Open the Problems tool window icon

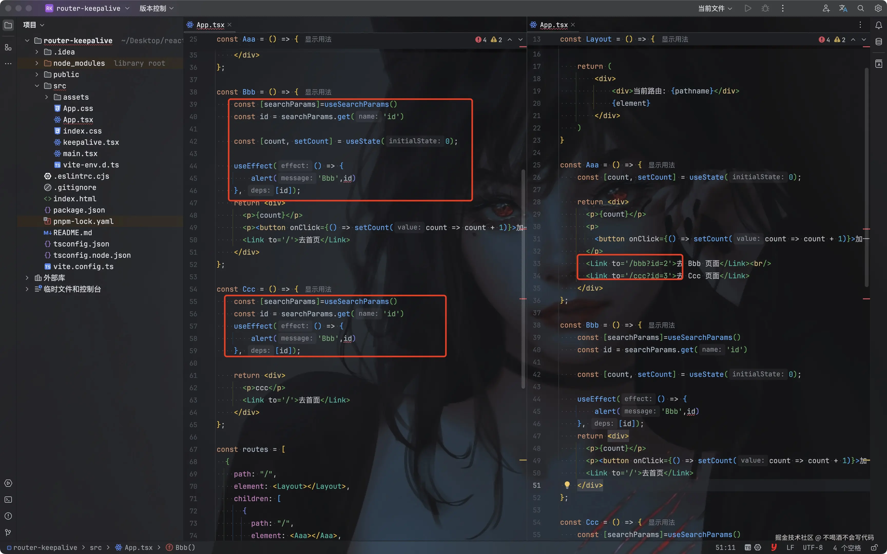[x=8, y=516]
